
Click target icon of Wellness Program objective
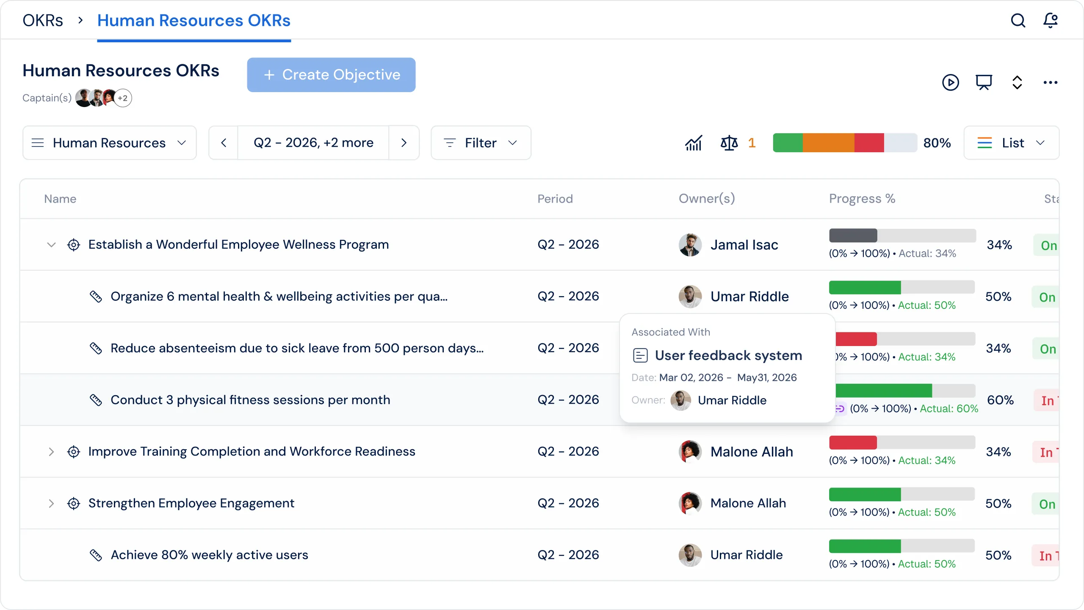(74, 245)
